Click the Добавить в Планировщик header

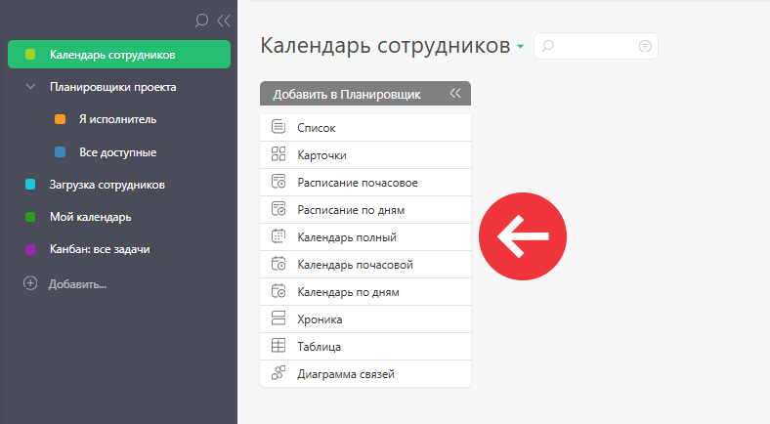365,93
